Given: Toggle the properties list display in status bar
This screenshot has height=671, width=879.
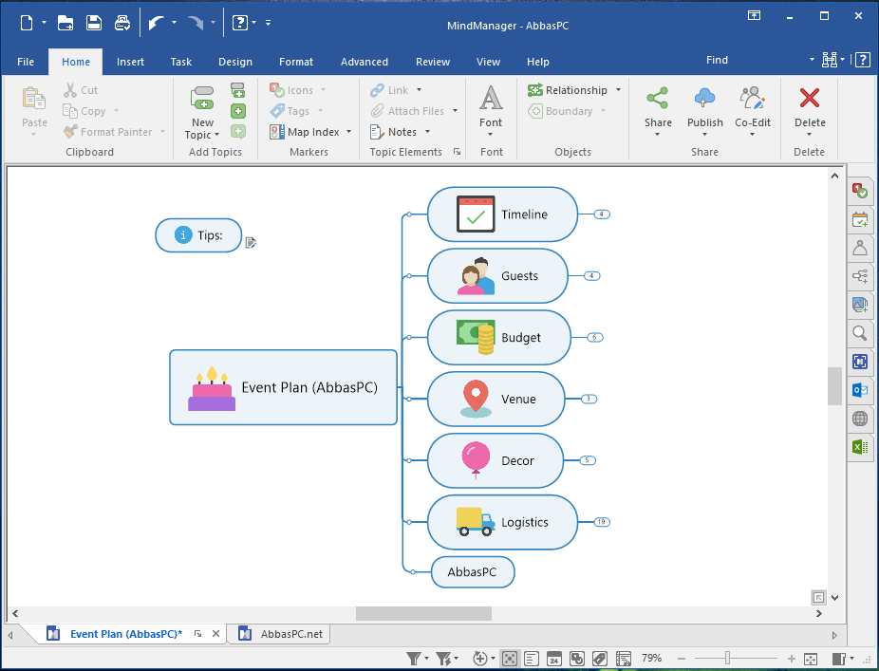Looking at the screenshot, I should pos(623,659).
